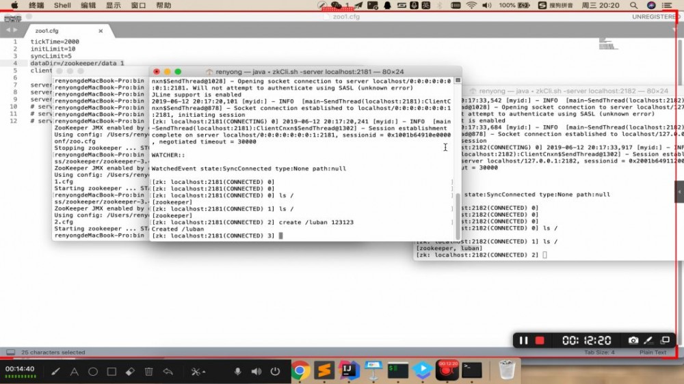
Task: Open the red screen recorder Dock icon
Action: pyautogui.click(x=447, y=370)
